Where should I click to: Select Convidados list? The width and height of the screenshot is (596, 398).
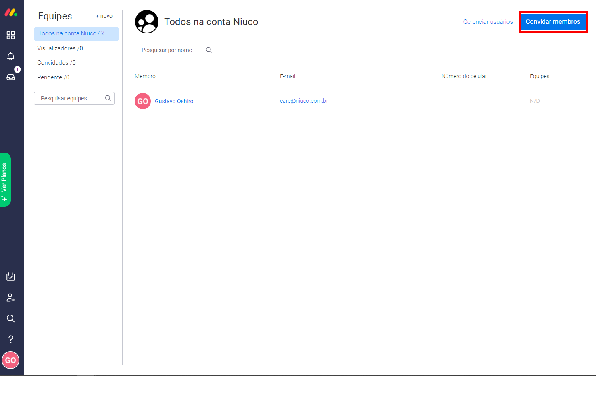(56, 63)
